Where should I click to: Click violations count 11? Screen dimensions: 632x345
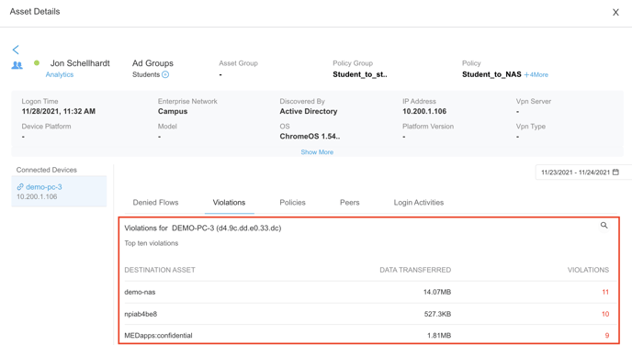605,292
